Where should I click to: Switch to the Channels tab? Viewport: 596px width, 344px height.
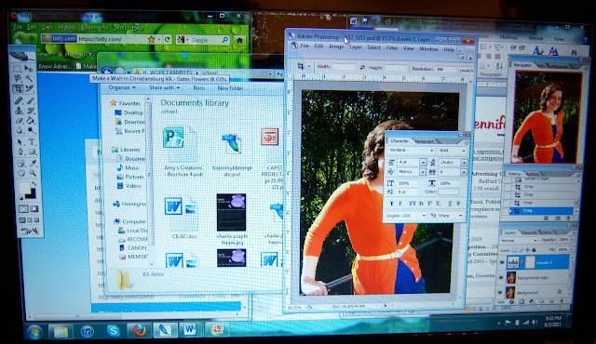click(x=529, y=232)
